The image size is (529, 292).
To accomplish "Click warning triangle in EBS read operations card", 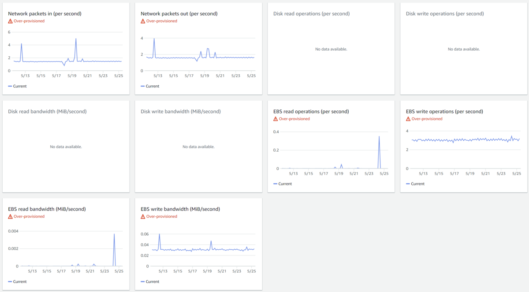I will tap(276, 119).
